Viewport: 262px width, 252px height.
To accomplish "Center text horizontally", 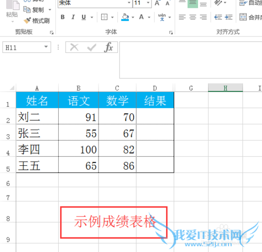I will 193,17.
